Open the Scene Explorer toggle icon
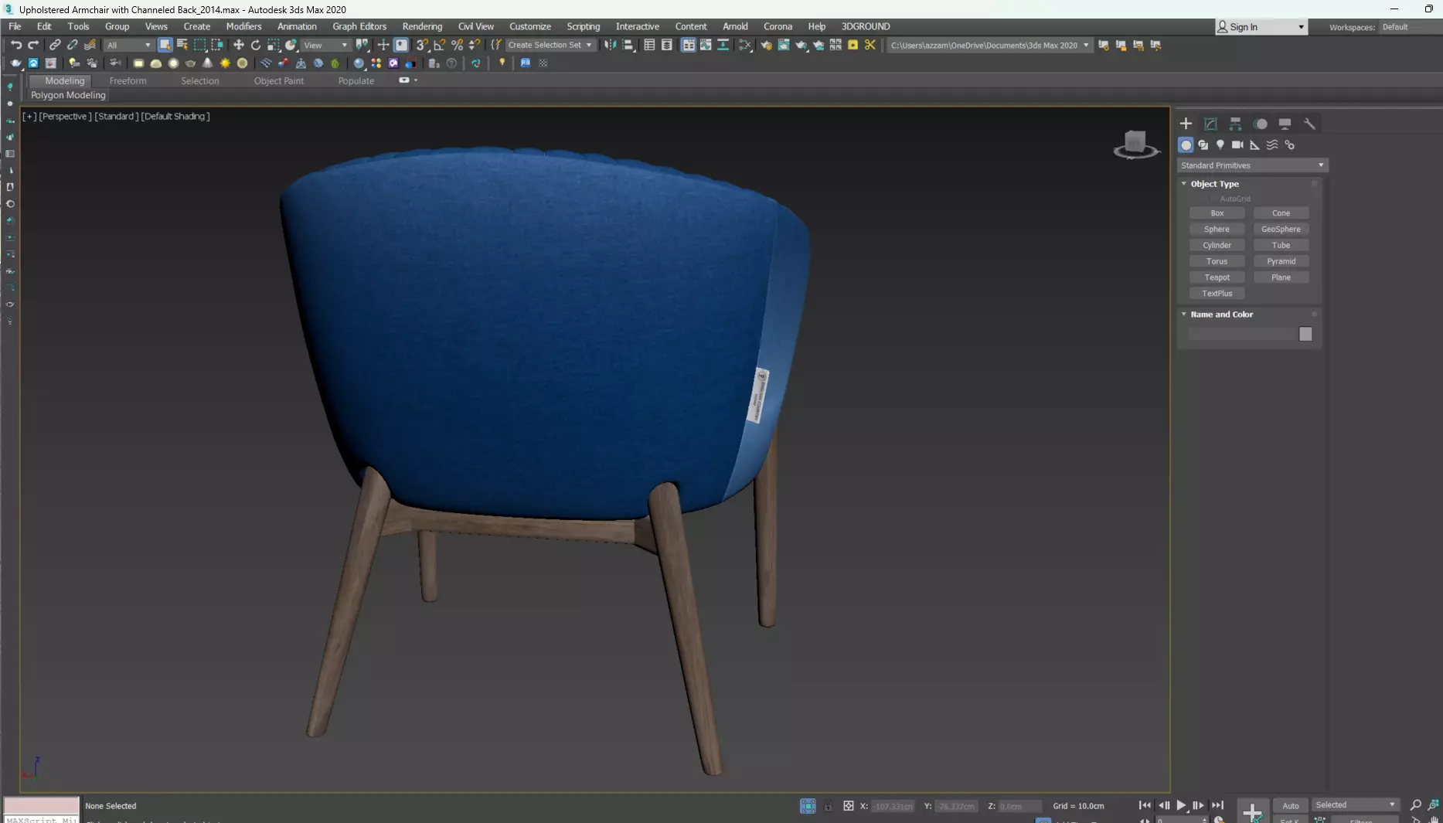Screen dimensions: 1443x823 649,45
